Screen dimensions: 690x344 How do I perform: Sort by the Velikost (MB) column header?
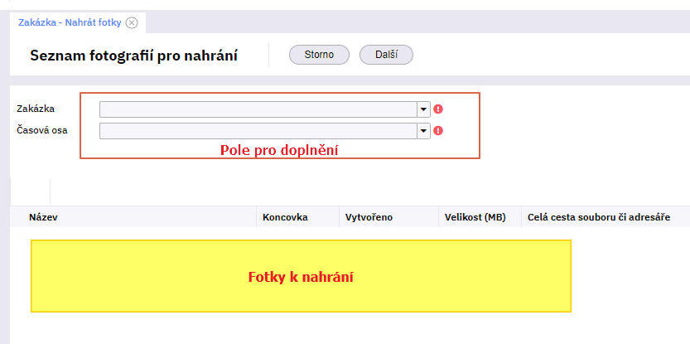[x=475, y=217]
